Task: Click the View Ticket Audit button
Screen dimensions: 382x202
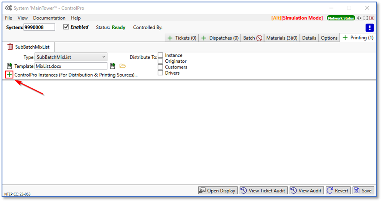Action: 263,191
